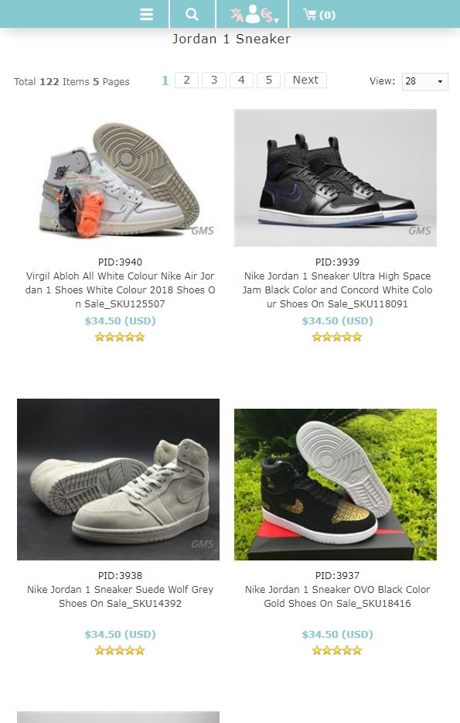This screenshot has height=723, width=460.
Task: Open Ultra High Space Jam product link
Action: 337,290
